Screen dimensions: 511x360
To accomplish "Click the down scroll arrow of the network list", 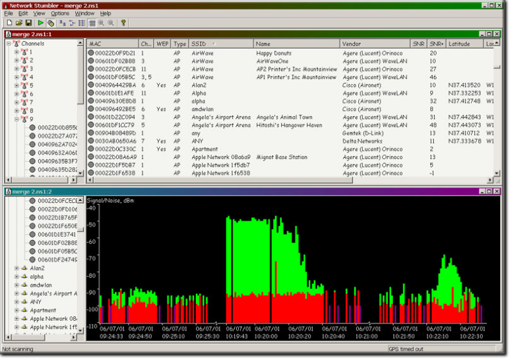I will click(x=497, y=173).
